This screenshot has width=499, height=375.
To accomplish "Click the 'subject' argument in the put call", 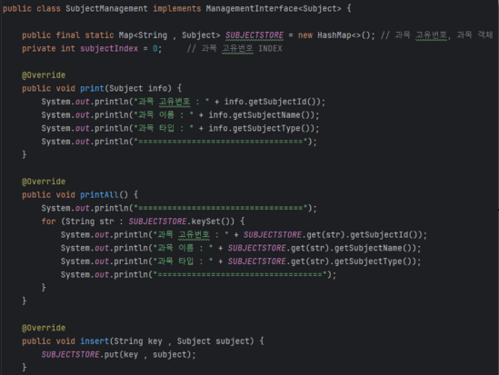I will [170, 355].
